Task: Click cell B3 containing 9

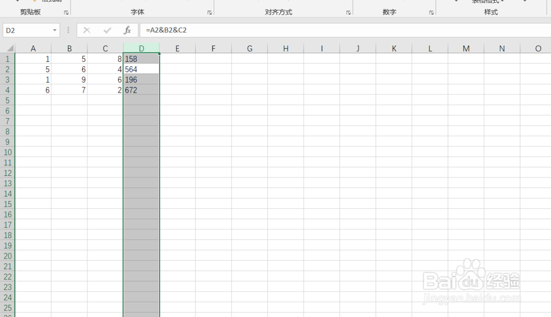Action: coord(69,79)
